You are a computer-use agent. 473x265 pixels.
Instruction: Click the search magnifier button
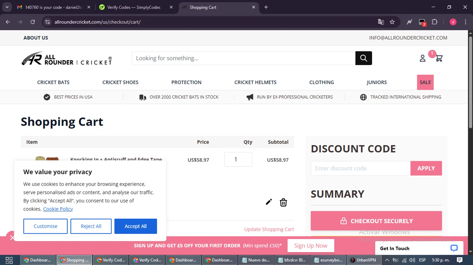click(x=364, y=58)
